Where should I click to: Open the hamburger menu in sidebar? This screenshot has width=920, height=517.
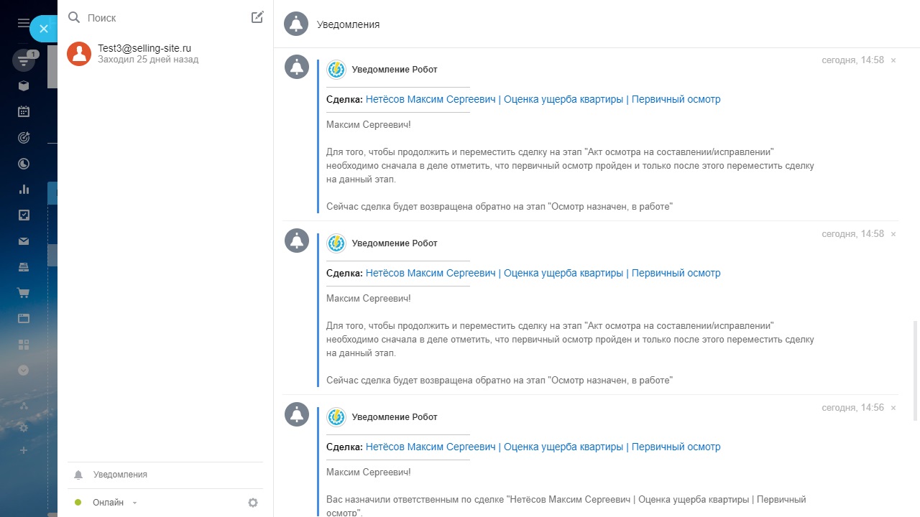pyautogui.click(x=23, y=23)
